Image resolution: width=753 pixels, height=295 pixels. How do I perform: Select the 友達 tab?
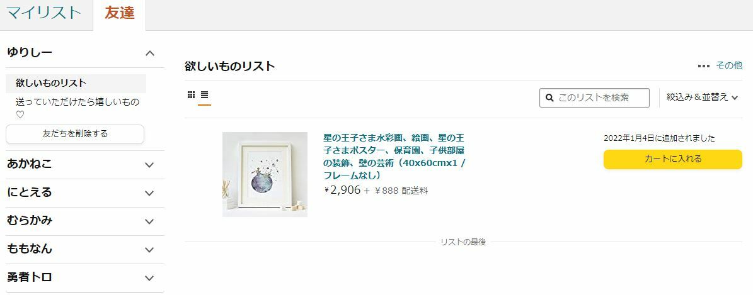pos(120,13)
